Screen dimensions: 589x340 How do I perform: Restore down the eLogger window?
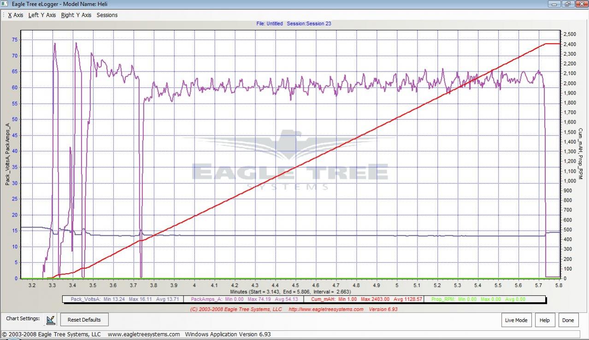coord(567,4)
